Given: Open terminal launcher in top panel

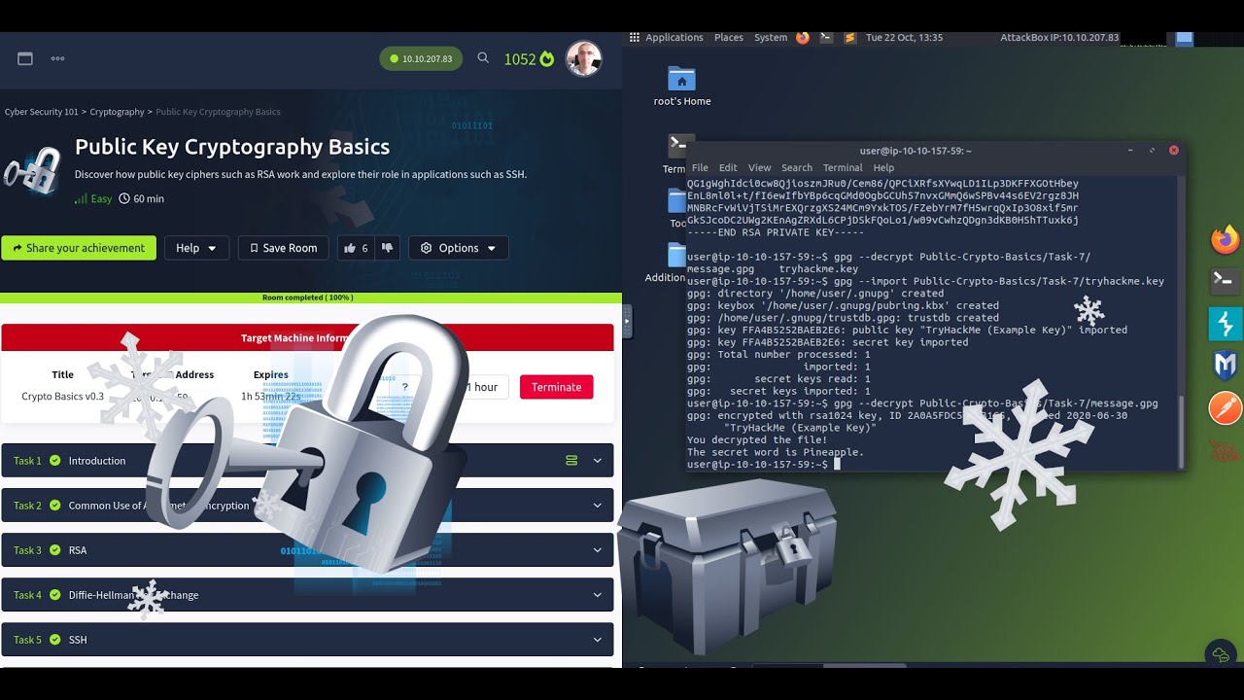Looking at the screenshot, I should [x=826, y=37].
